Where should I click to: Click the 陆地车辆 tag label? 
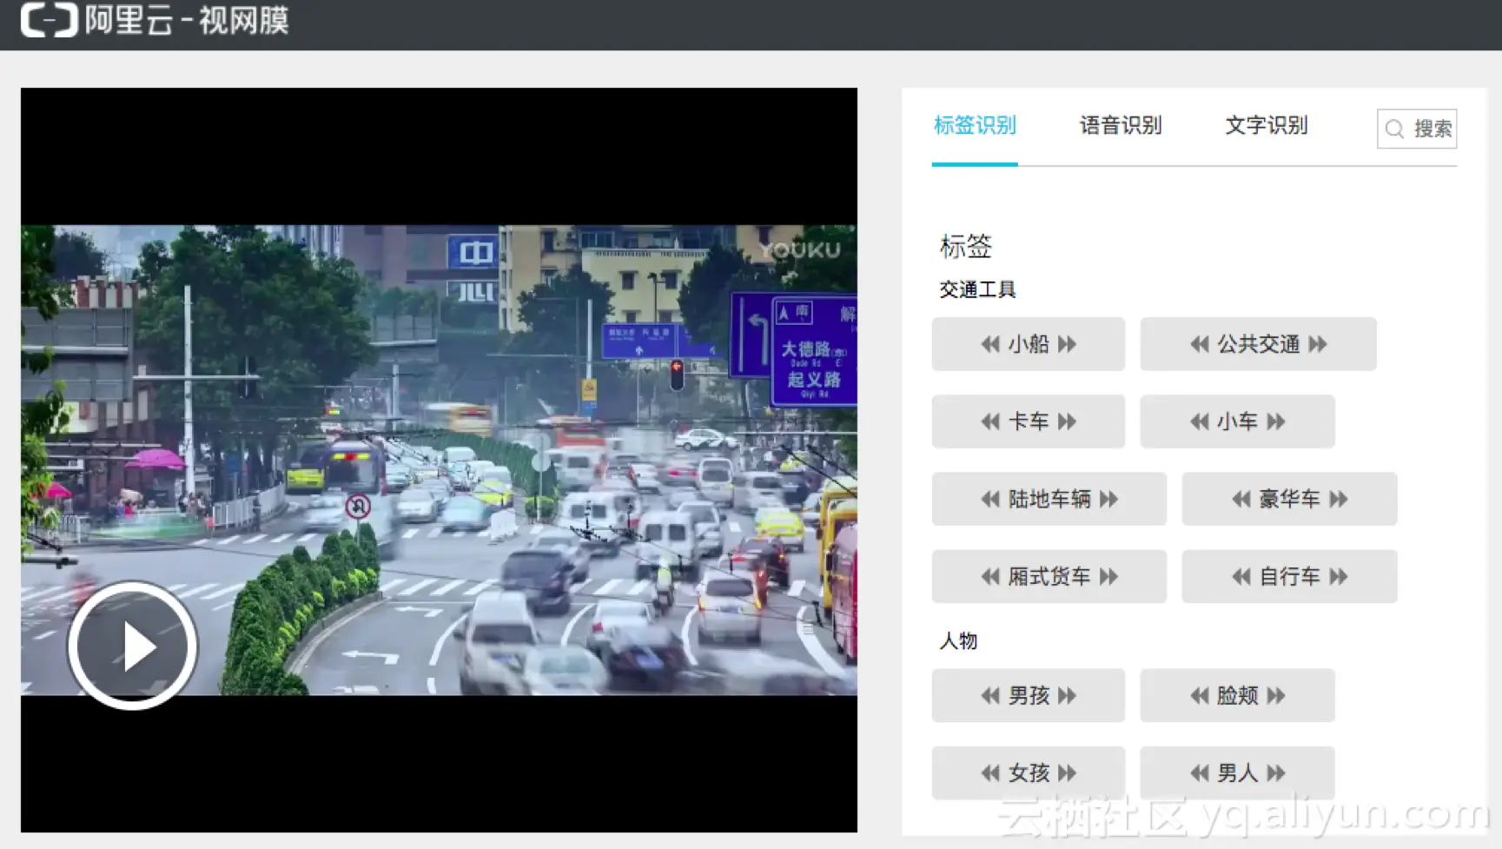[x=1049, y=499]
